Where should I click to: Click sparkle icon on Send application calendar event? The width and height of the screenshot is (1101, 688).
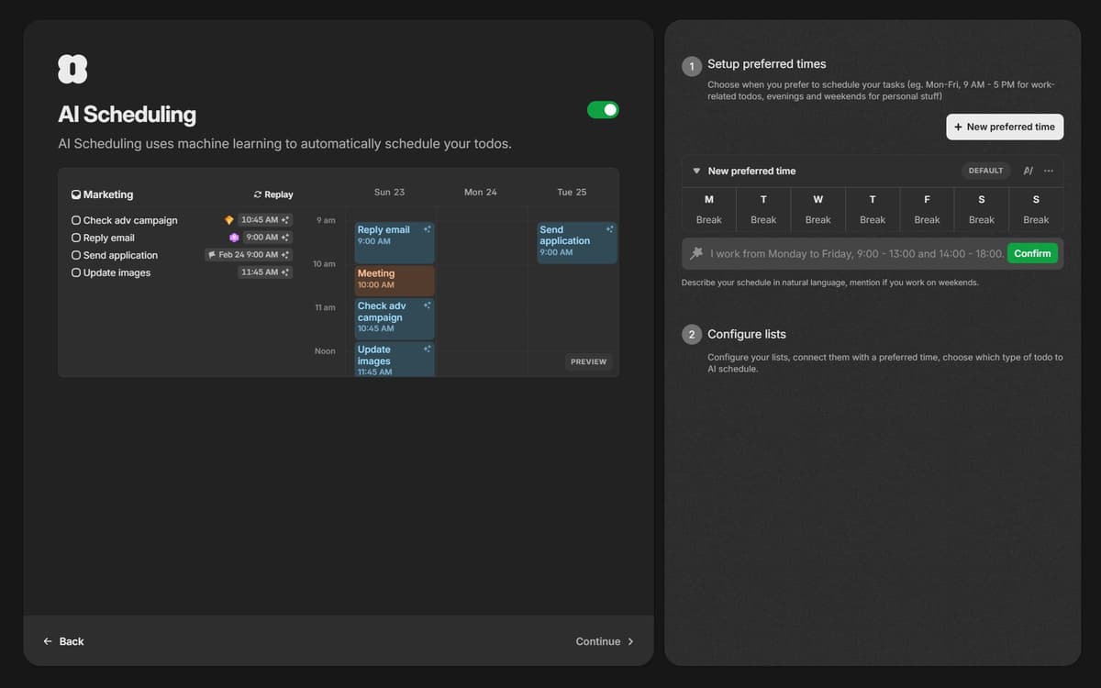coord(610,228)
